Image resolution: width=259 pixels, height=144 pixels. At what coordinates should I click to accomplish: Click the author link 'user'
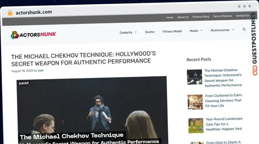[x=40, y=70]
